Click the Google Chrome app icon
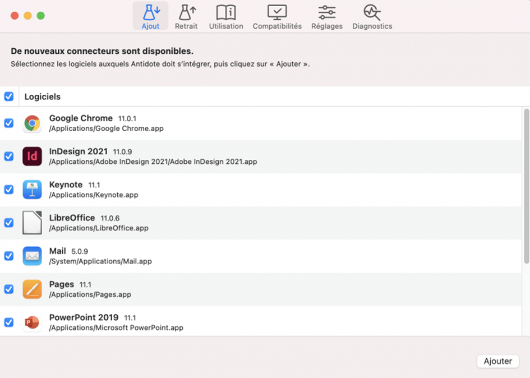The height and width of the screenshot is (378, 530). pos(32,123)
